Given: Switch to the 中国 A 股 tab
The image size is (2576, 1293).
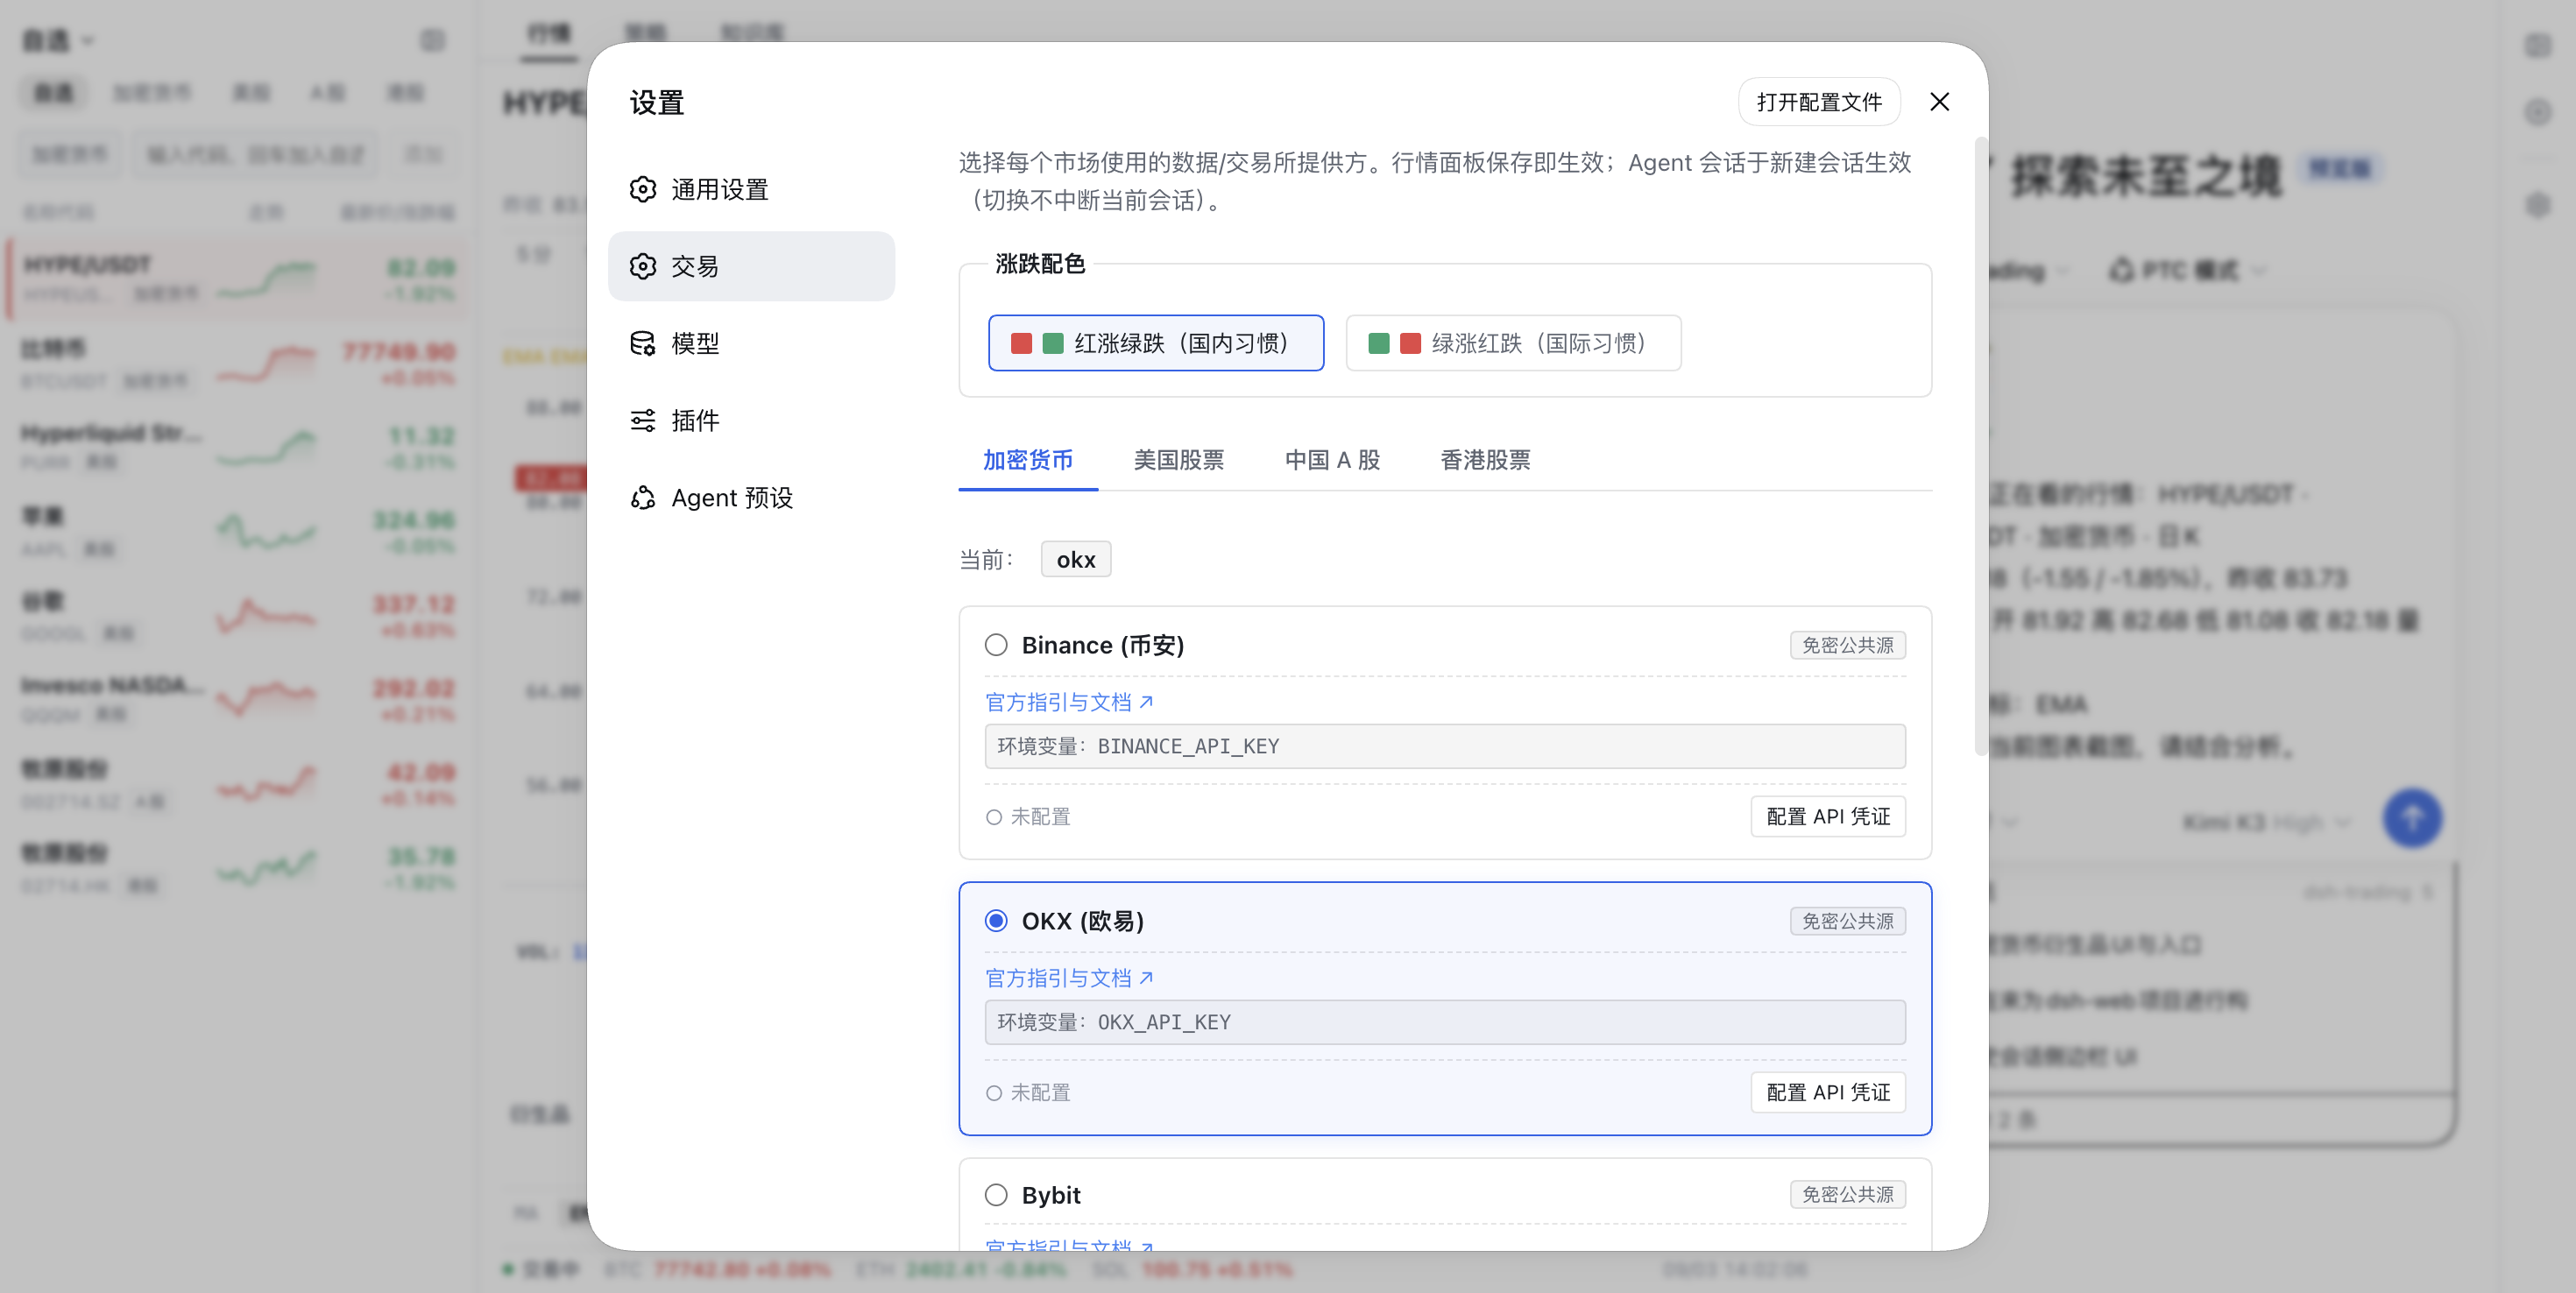Looking at the screenshot, I should pos(1332,460).
